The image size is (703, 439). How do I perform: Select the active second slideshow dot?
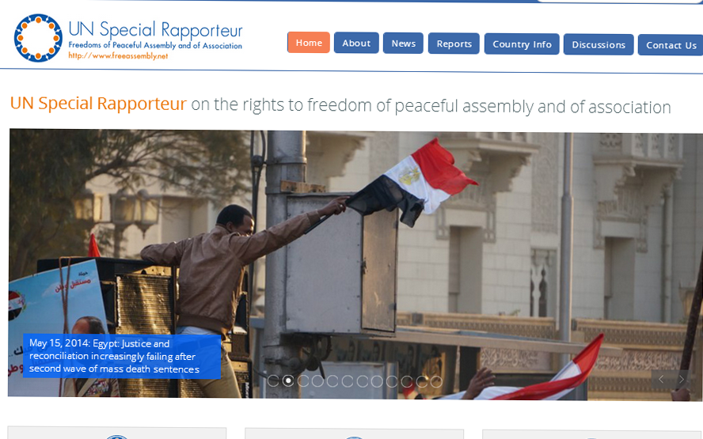288,380
